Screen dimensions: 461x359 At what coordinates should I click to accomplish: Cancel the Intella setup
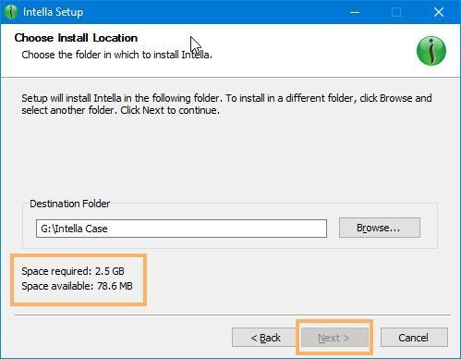414,338
